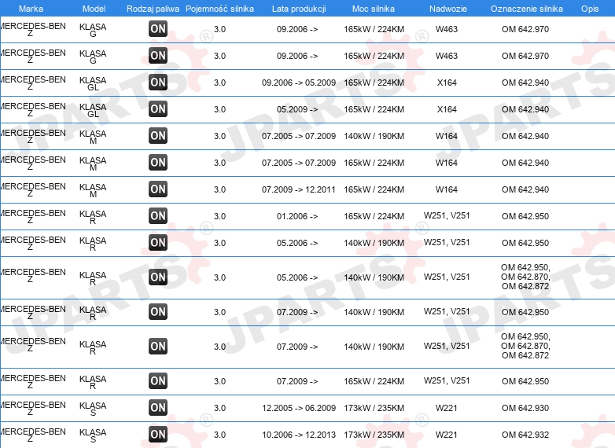
Task: Select the date range 07.2009 -> 12.2011
Action: coord(299,189)
